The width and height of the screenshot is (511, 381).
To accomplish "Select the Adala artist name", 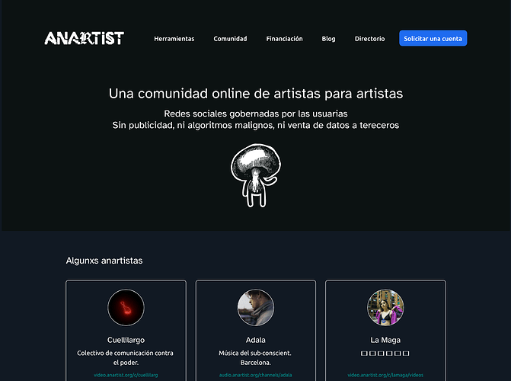I will point(256,340).
